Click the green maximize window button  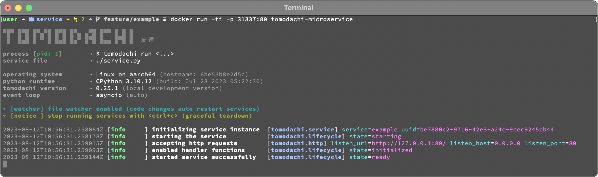point(29,8)
